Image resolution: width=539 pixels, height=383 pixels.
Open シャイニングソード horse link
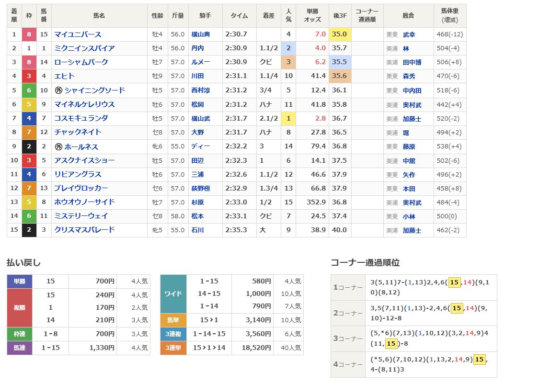(x=94, y=90)
